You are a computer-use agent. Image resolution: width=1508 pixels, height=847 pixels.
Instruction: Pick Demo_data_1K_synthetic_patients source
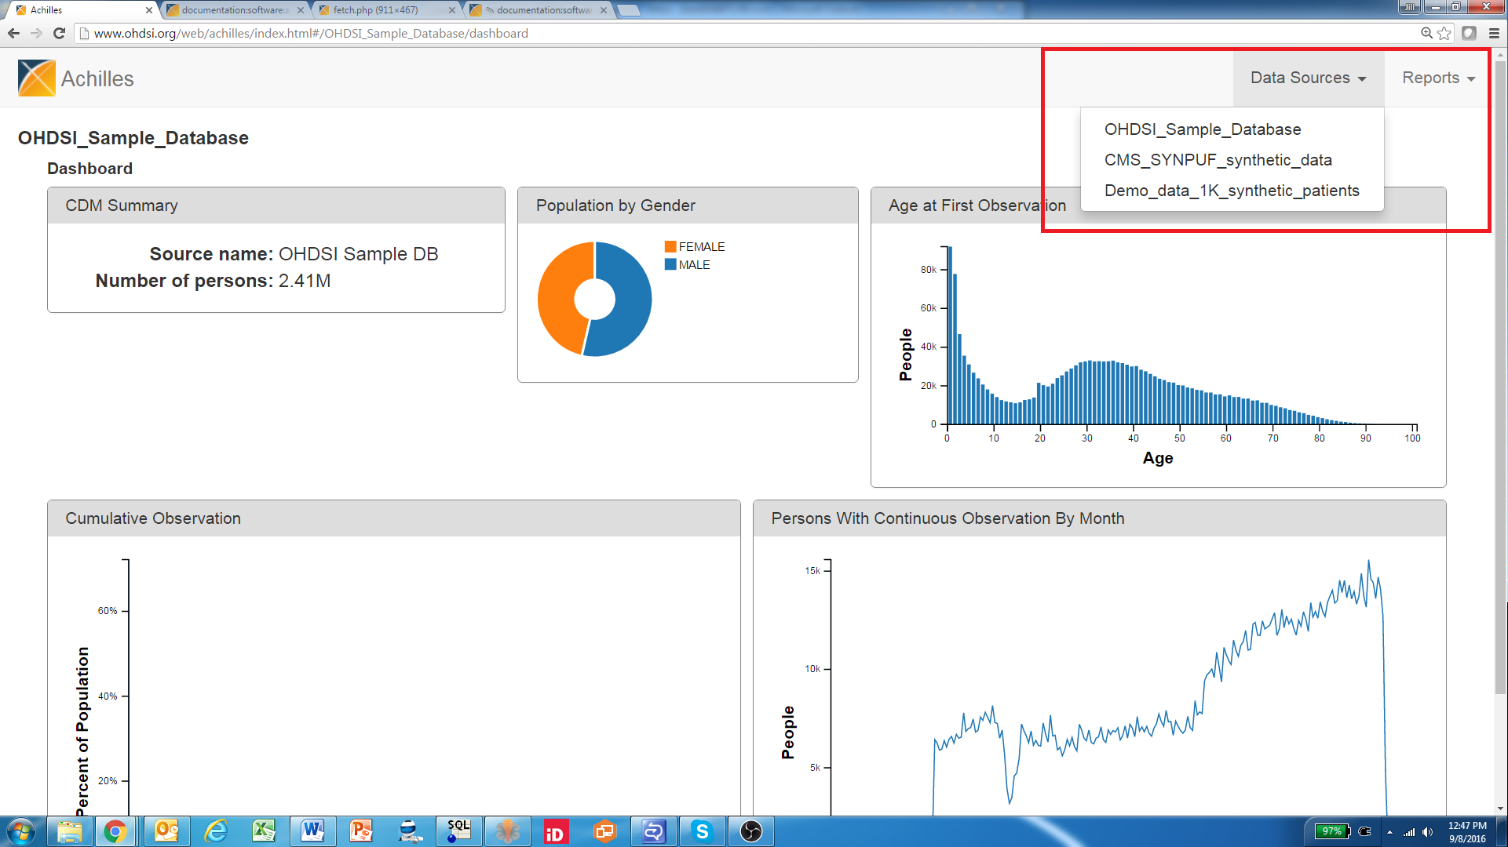point(1231,191)
